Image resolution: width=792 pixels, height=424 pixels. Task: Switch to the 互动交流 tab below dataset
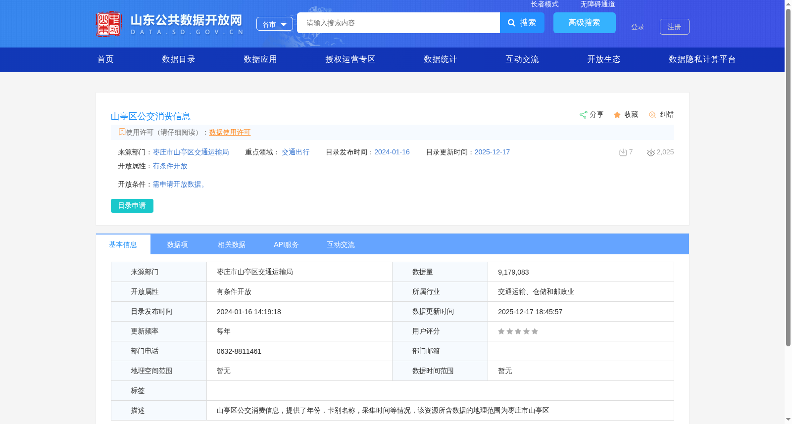point(341,244)
